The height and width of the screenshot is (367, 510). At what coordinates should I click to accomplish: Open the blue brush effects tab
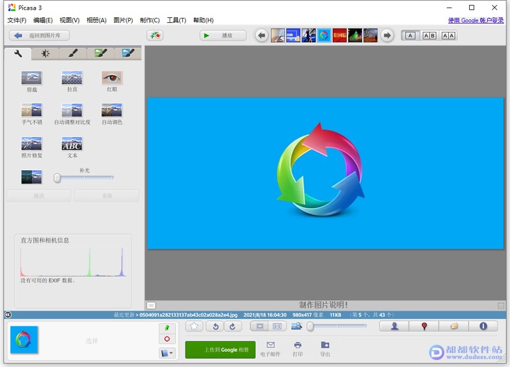(128, 54)
